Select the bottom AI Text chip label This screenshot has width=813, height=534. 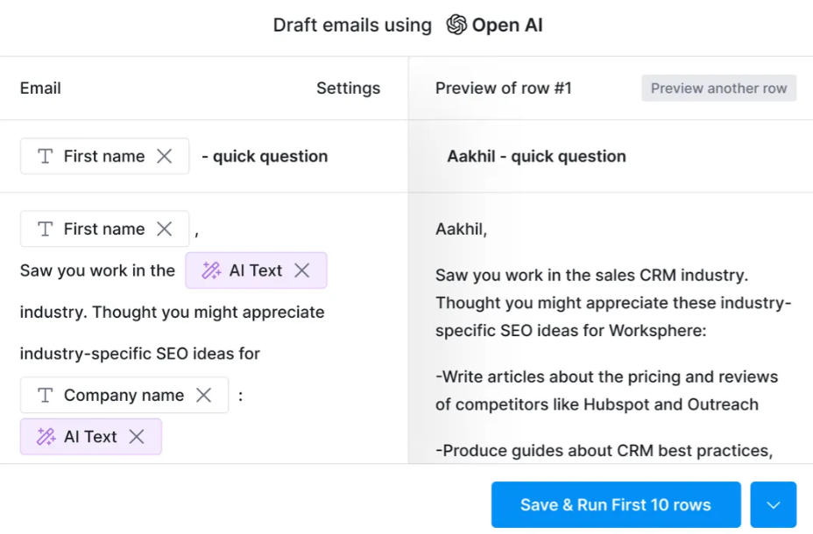tap(90, 437)
